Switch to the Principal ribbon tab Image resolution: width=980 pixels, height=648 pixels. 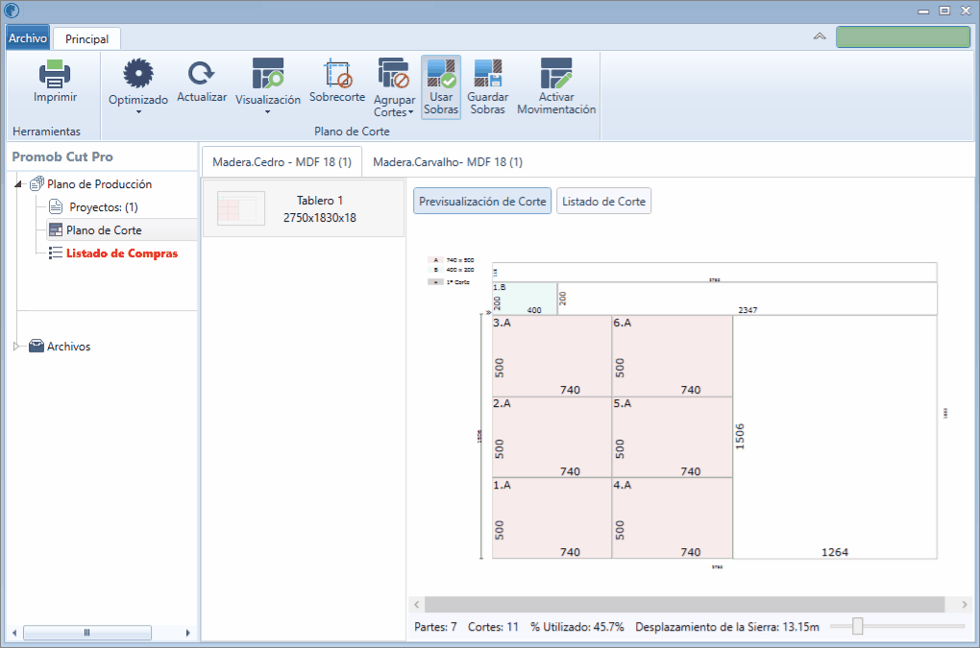[x=86, y=38]
